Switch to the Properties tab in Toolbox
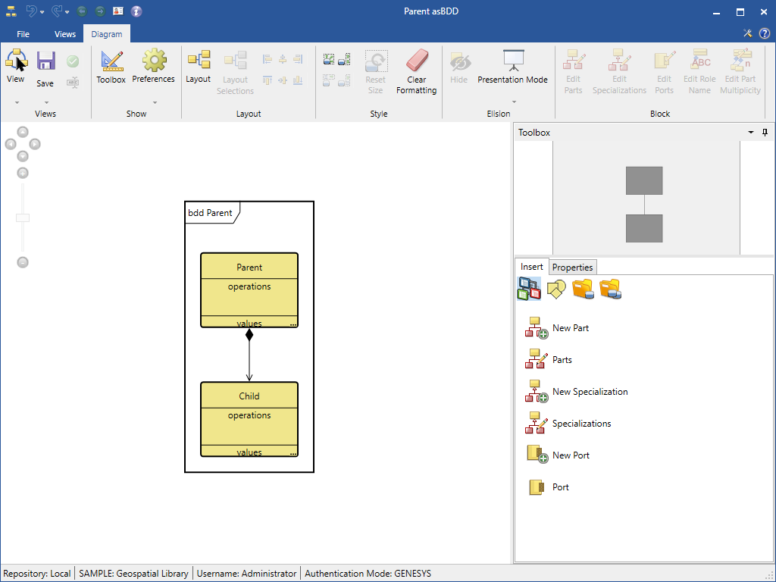 572,267
